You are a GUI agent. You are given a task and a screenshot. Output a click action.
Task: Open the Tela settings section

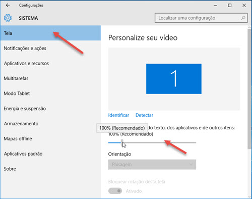[50, 33]
